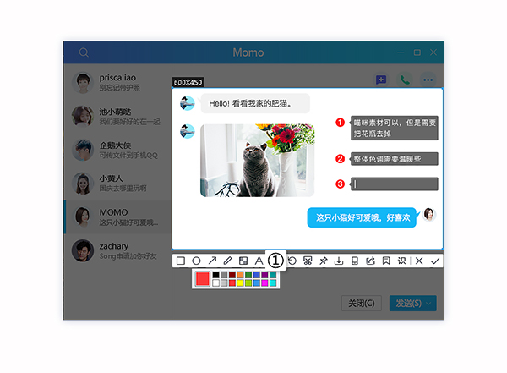Screen dimensions: 507x373
Task: Add the screenshot to favorites with bookmark icon
Action: (386, 261)
